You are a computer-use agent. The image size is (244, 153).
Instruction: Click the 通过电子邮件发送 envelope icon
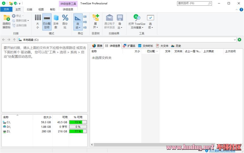click(x=110, y=18)
